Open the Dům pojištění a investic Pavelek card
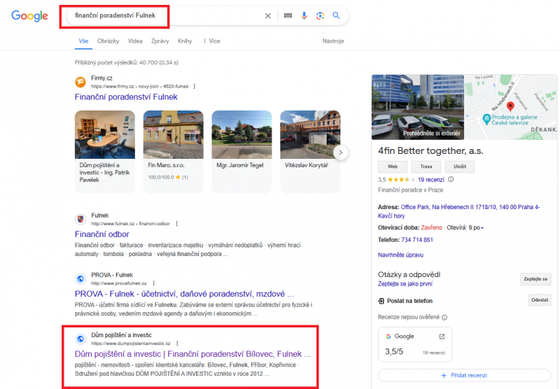560x389 pixels. [105, 152]
